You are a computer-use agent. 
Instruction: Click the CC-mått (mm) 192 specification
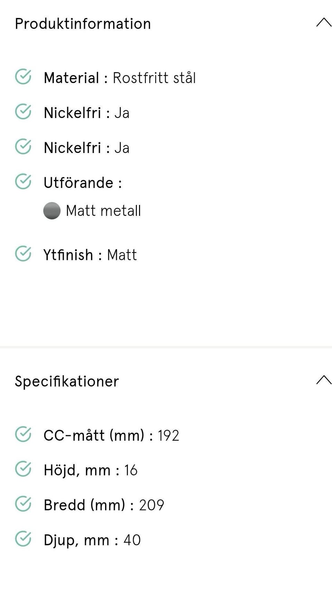tap(111, 435)
